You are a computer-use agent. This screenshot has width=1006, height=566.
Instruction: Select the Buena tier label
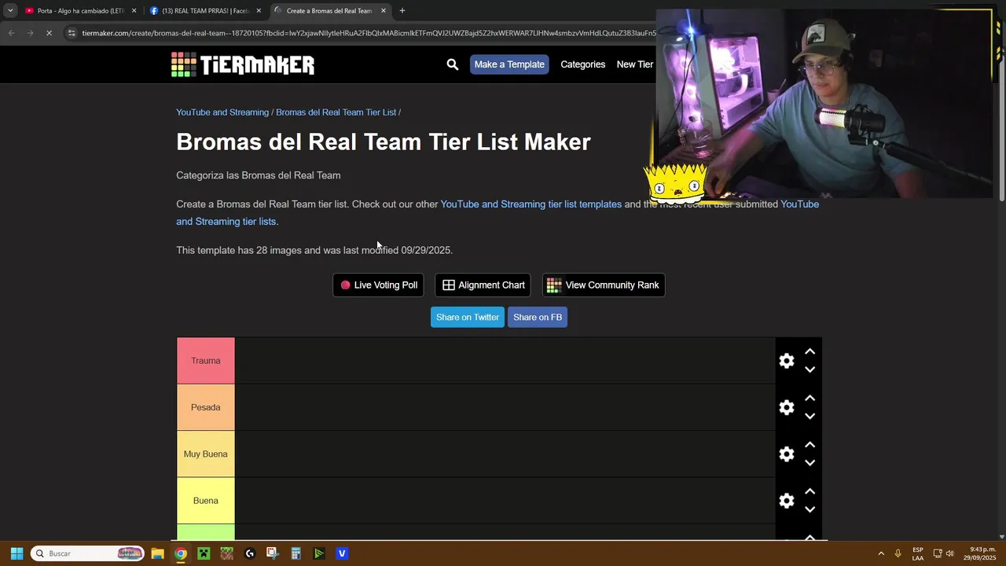point(206,501)
